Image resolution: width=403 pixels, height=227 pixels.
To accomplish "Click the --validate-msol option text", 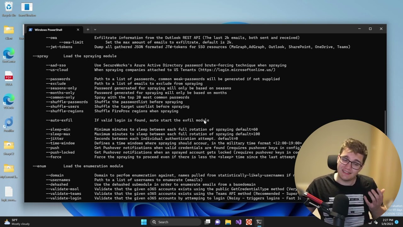I will tap(62, 189).
